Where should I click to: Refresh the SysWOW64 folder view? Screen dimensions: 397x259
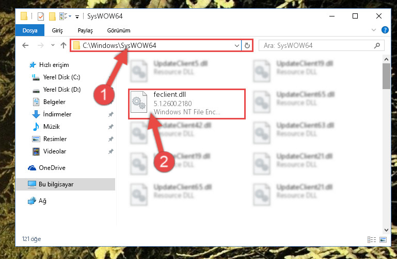(247, 46)
